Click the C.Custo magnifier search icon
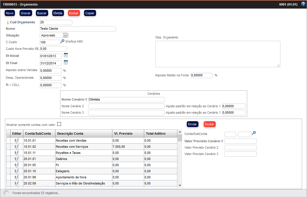Screen dimensions: 307x197 (62, 41)
